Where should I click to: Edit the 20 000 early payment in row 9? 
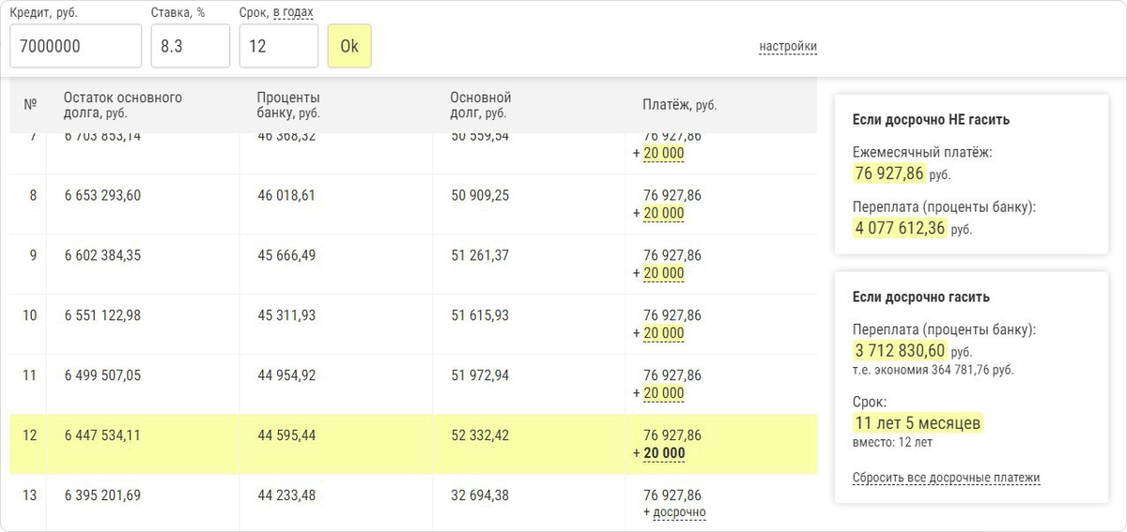[x=663, y=273]
